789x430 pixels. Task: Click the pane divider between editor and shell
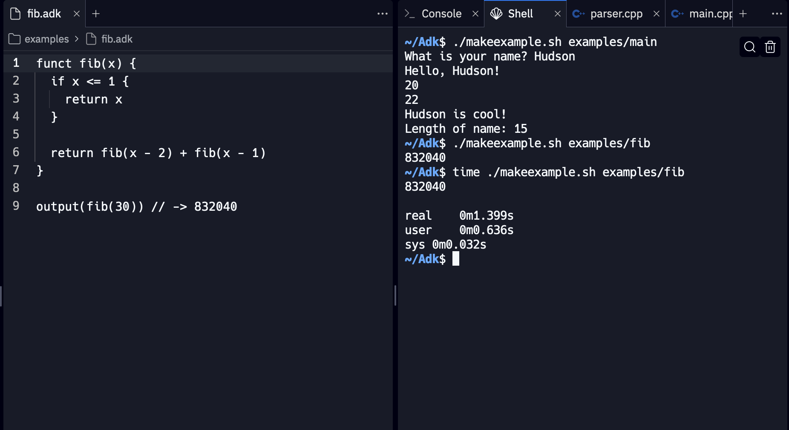[395, 295]
